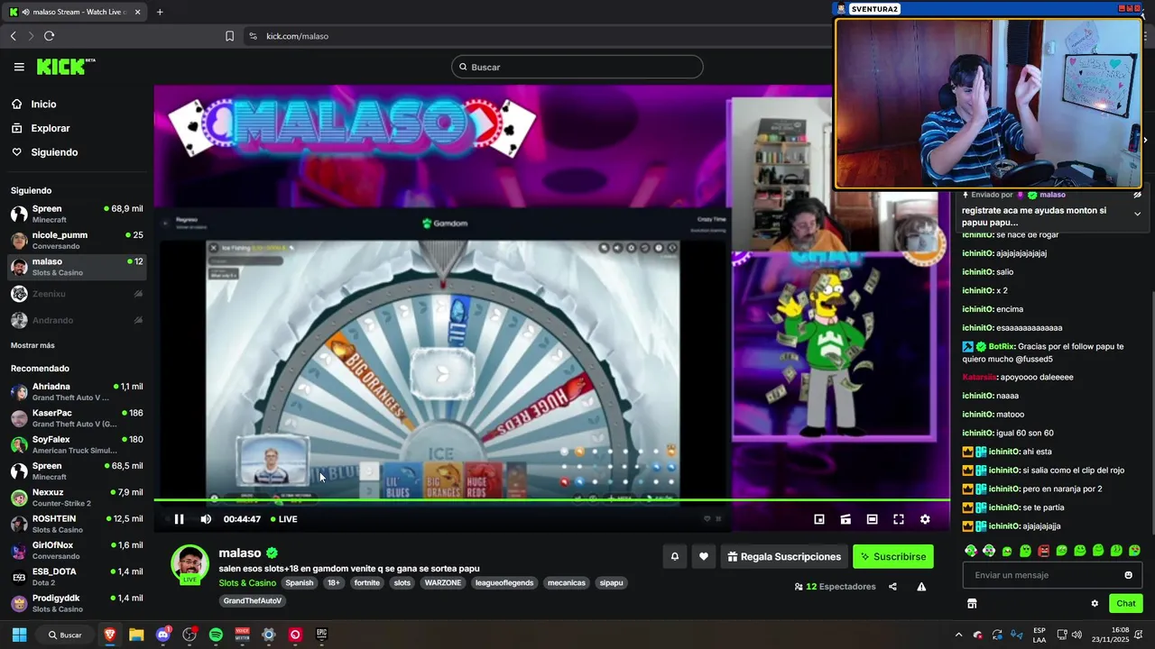Pause the live stream playback

179,519
